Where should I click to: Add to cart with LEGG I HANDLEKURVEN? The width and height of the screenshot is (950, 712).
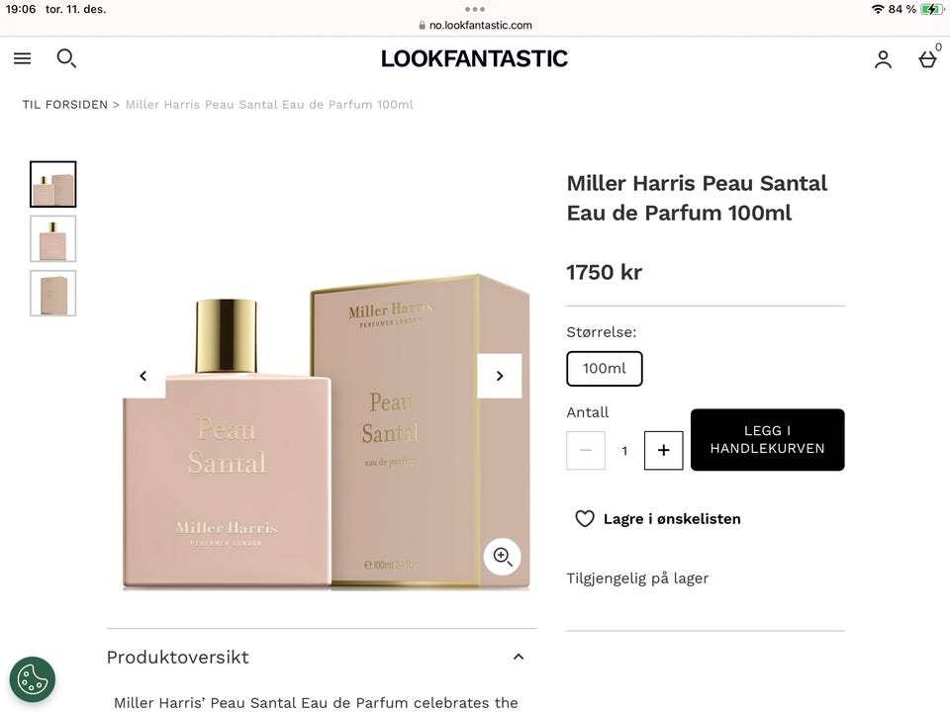[767, 439]
